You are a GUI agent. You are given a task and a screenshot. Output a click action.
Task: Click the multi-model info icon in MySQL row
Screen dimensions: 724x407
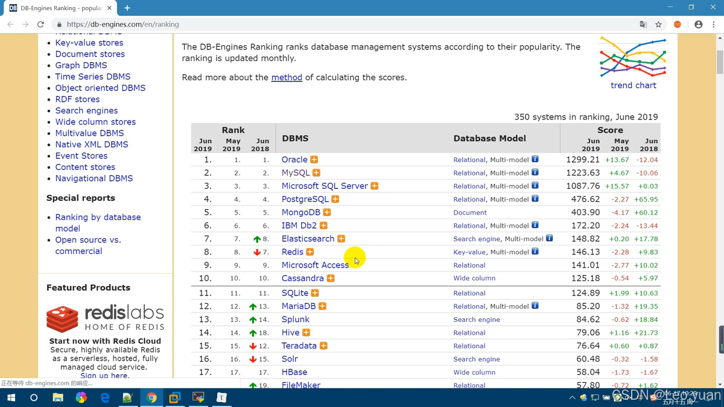(535, 172)
